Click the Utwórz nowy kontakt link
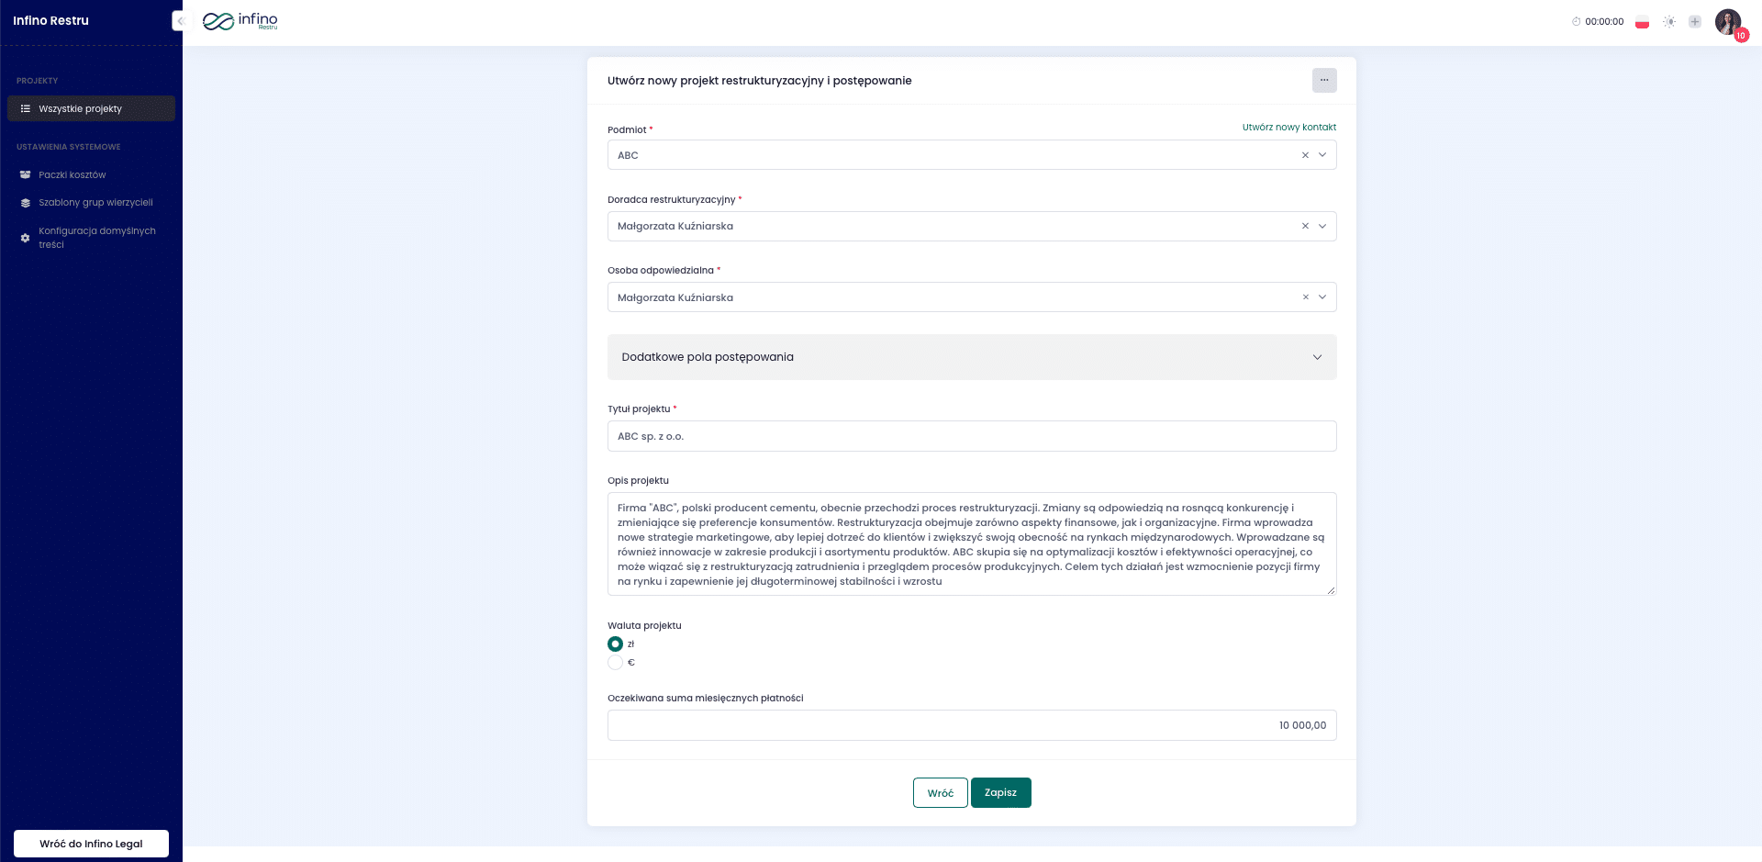Image resolution: width=1762 pixels, height=862 pixels. click(x=1288, y=128)
